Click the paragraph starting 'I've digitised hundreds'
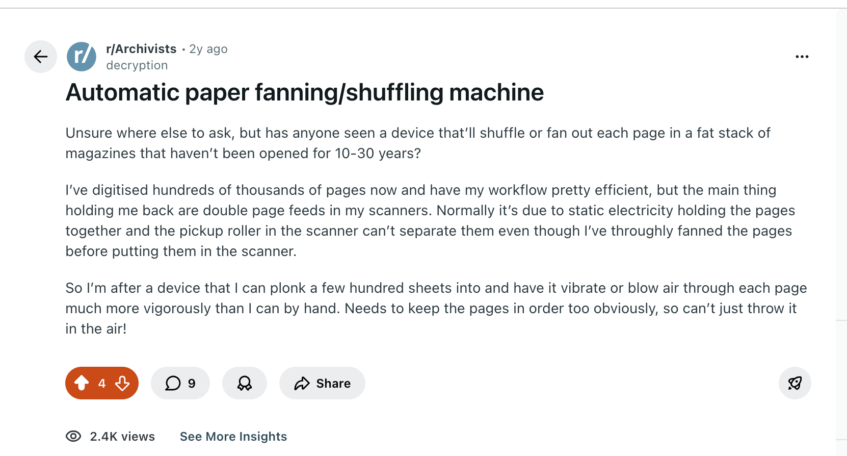847x456 pixels. pyautogui.click(x=428, y=220)
